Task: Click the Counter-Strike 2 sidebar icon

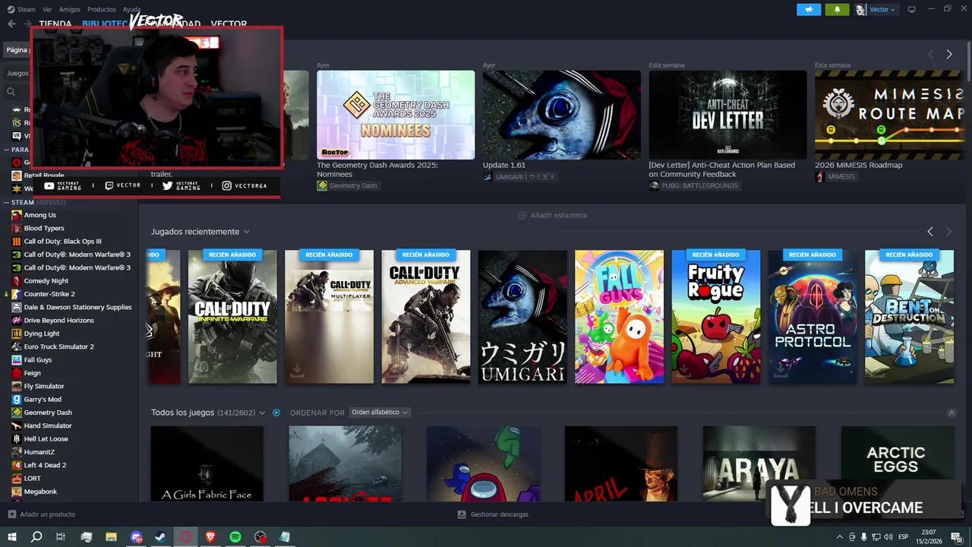Action: point(16,294)
